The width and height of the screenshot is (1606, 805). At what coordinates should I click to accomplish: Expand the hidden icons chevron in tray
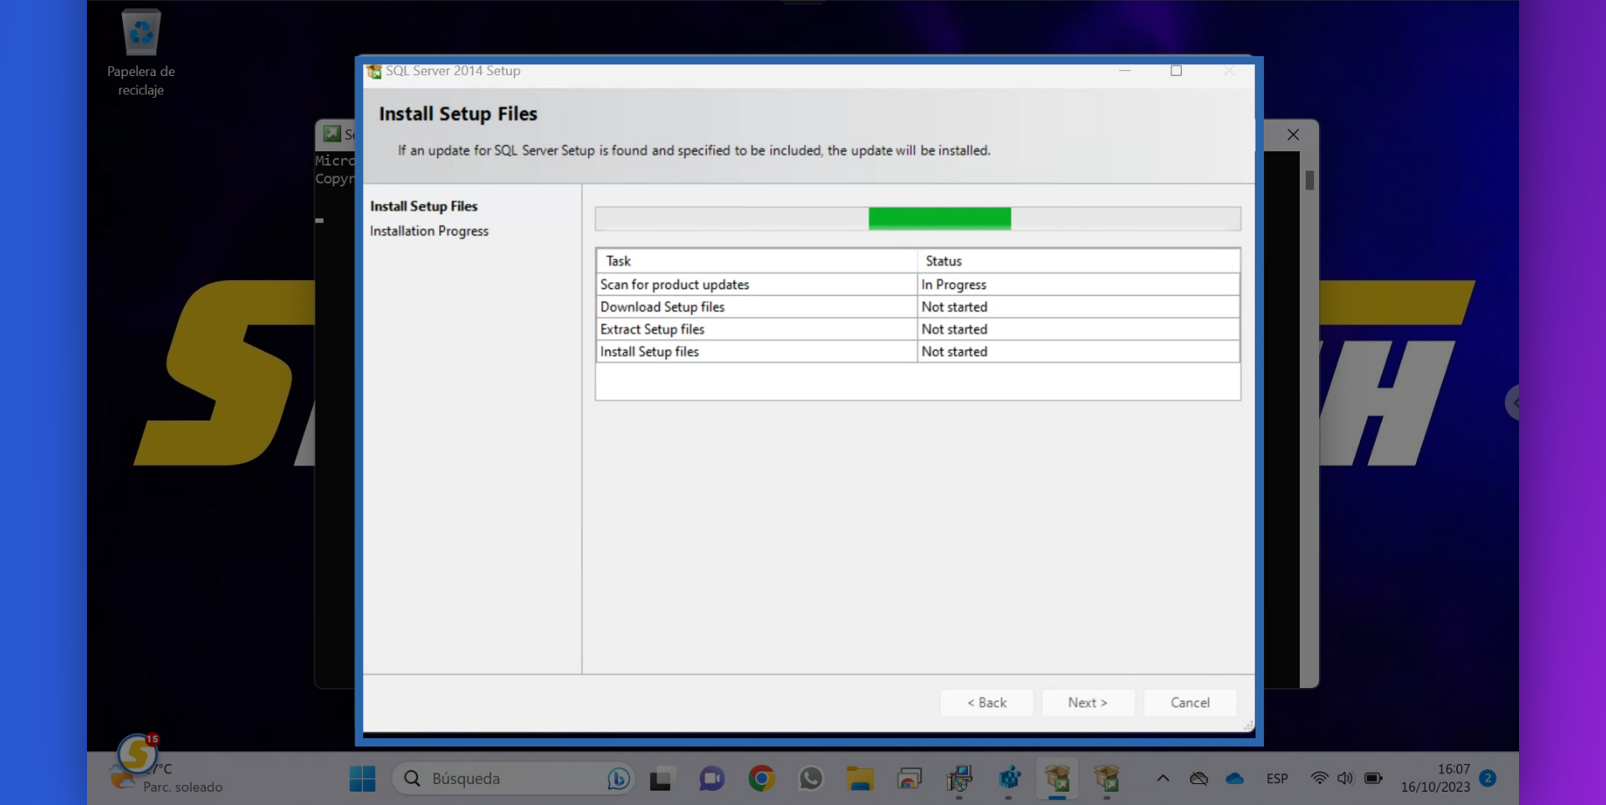coord(1163,778)
